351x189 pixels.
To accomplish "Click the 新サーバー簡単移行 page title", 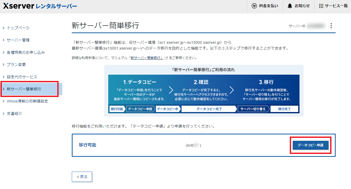I will [x=105, y=26].
